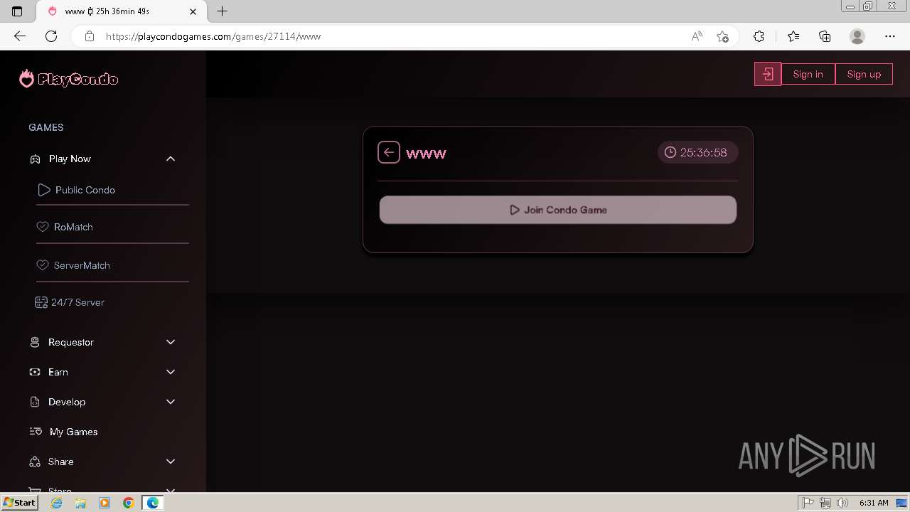Screen dimensions: 910x512
Task: Click the GAMES sidebar heading
Action: click(46, 127)
